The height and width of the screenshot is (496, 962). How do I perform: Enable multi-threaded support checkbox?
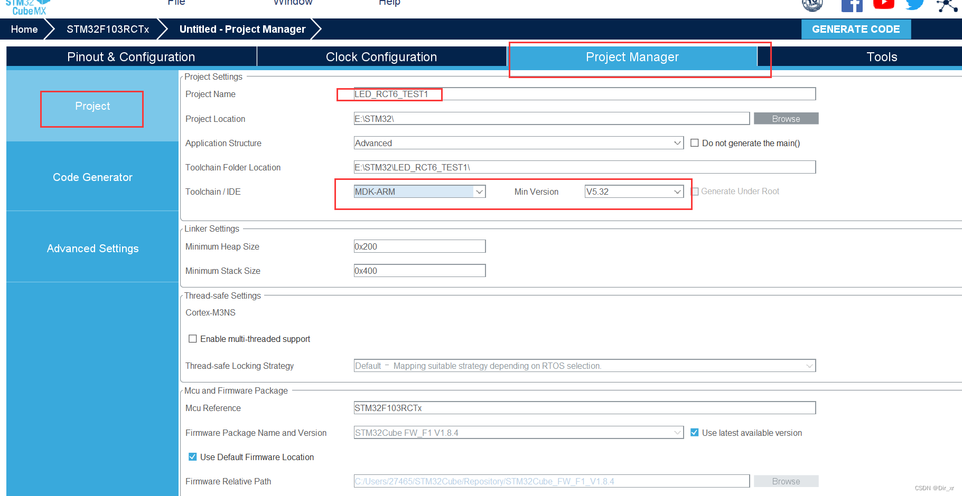[x=193, y=339]
